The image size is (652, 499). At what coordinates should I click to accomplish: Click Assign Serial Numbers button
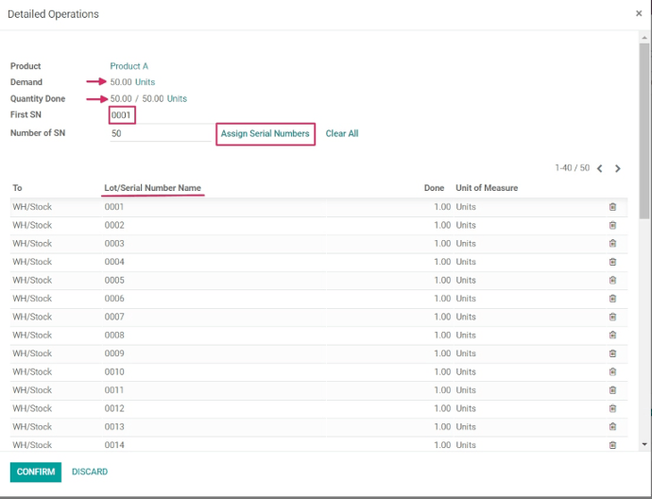265,134
